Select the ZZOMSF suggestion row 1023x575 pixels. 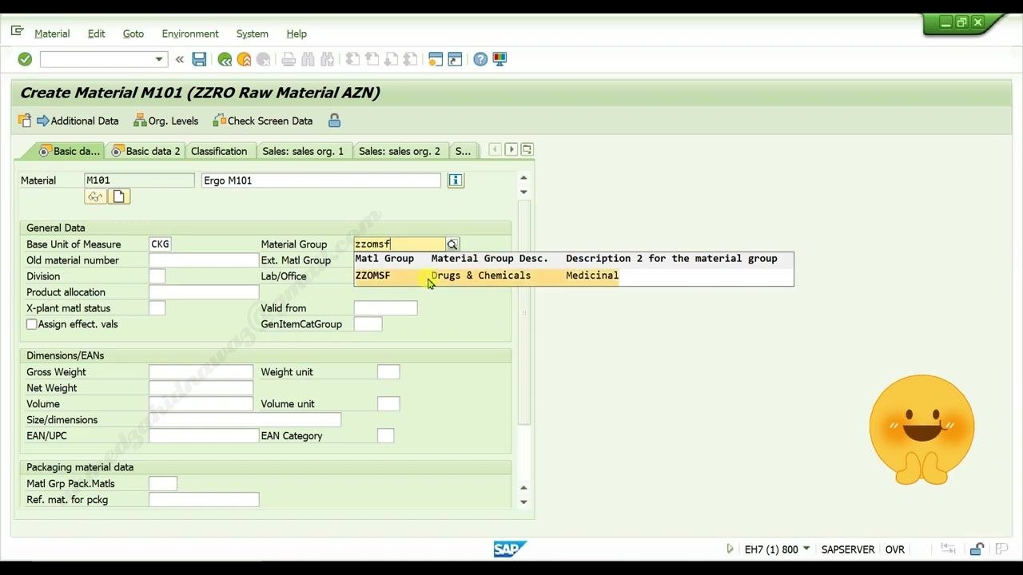tap(574, 276)
